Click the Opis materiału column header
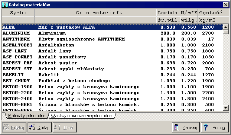 (95, 13)
